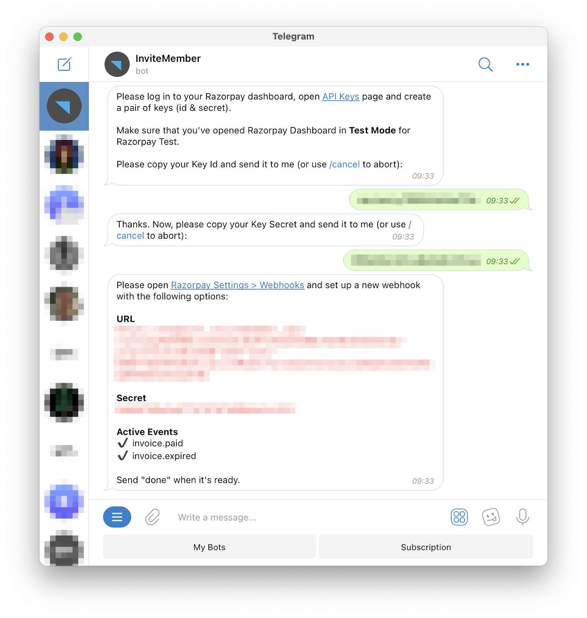Click the checkmark next to invoice.expired
Viewport: 587px width, 618px height.
click(123, 456)
